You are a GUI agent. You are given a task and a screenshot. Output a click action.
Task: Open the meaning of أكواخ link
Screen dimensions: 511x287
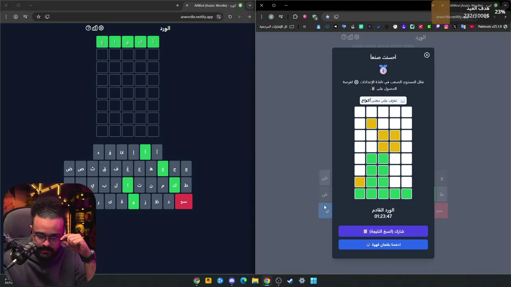(x=383, y=100)
